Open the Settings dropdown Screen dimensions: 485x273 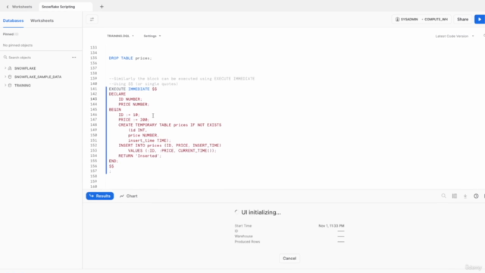152,36
